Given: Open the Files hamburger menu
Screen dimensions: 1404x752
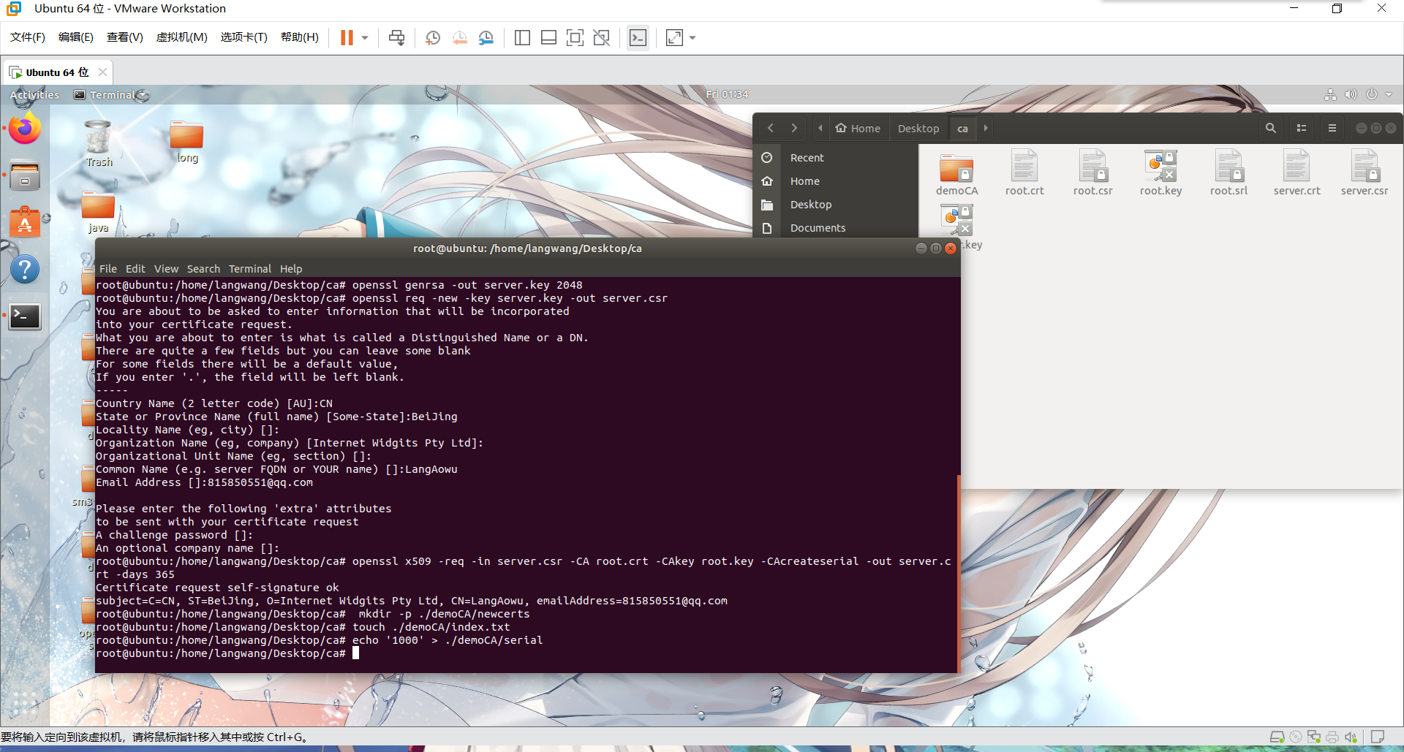Looking at the screenshot, I should coord(1332,128).
